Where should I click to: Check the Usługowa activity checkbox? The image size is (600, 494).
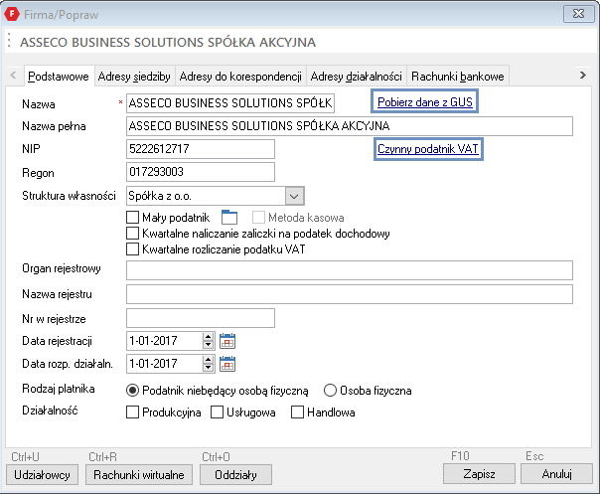(x=217, y=412)
